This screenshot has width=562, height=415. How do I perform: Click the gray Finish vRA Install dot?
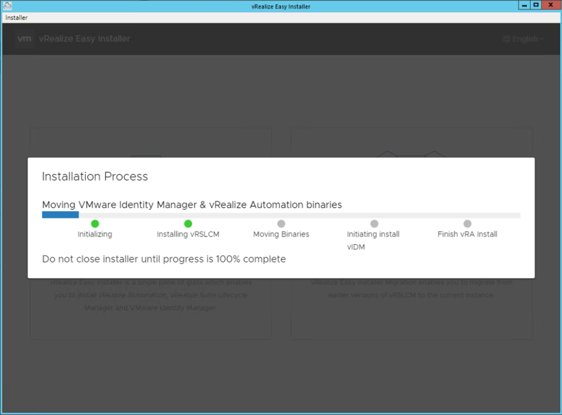coord(467,223)
